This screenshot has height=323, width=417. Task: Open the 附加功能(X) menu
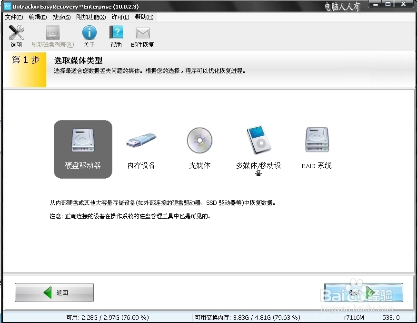tap(91, 17)
